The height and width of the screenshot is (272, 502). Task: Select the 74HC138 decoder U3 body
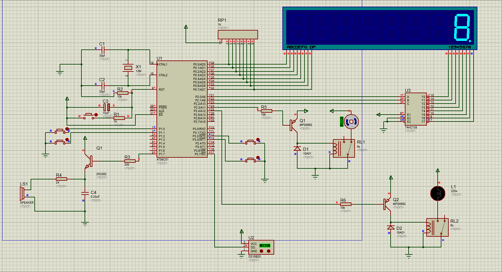click(416, 109)
